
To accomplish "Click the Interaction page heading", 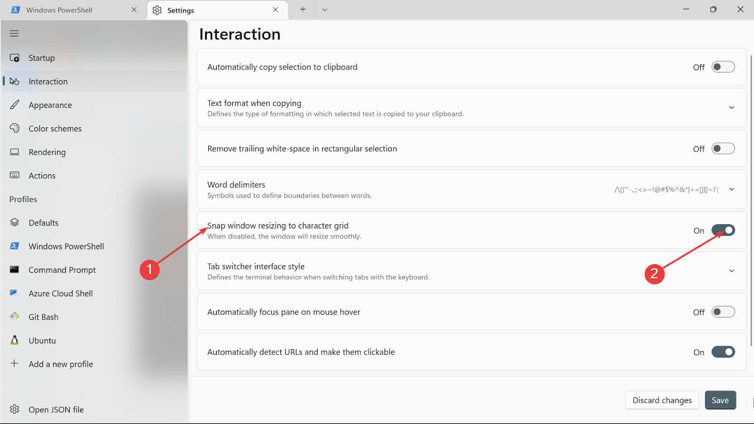I will 240,34.
